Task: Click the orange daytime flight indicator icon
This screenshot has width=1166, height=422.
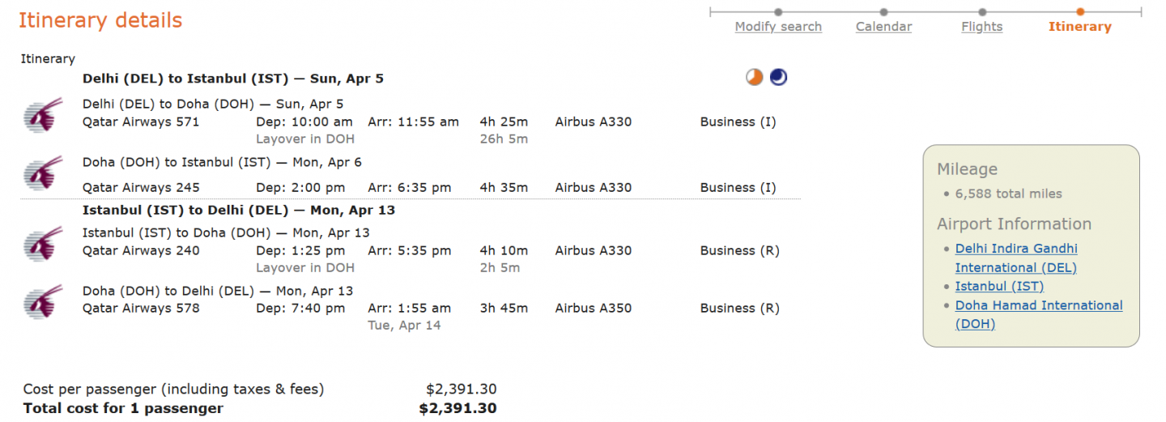Action: coord(755,77)
